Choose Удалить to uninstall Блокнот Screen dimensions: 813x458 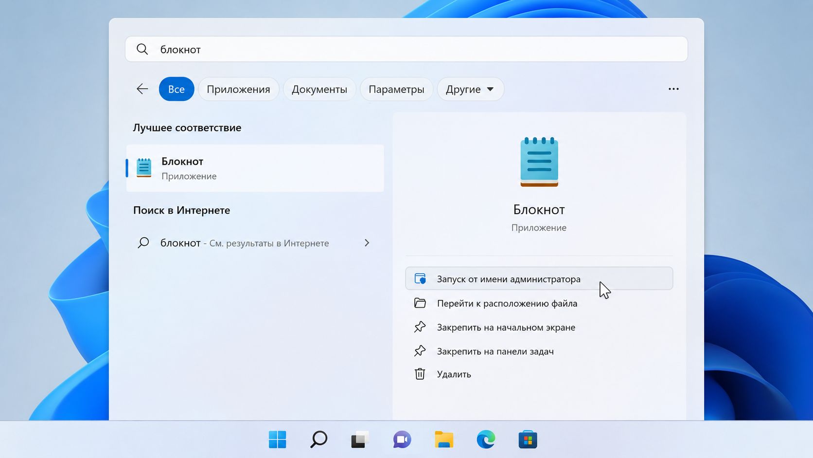539,374
